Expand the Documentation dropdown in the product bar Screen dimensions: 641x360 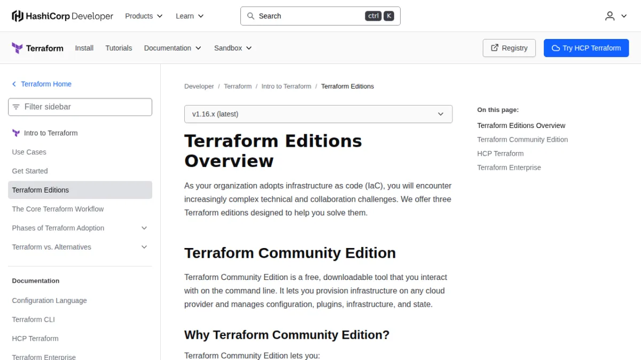[x=173, y=48]
